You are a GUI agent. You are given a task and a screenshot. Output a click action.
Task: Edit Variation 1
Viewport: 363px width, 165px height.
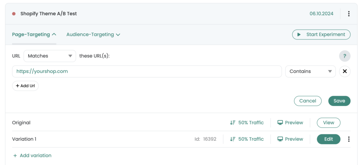329,139
